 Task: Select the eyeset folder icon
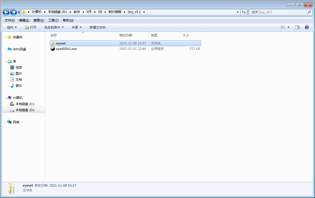[53, 43]
